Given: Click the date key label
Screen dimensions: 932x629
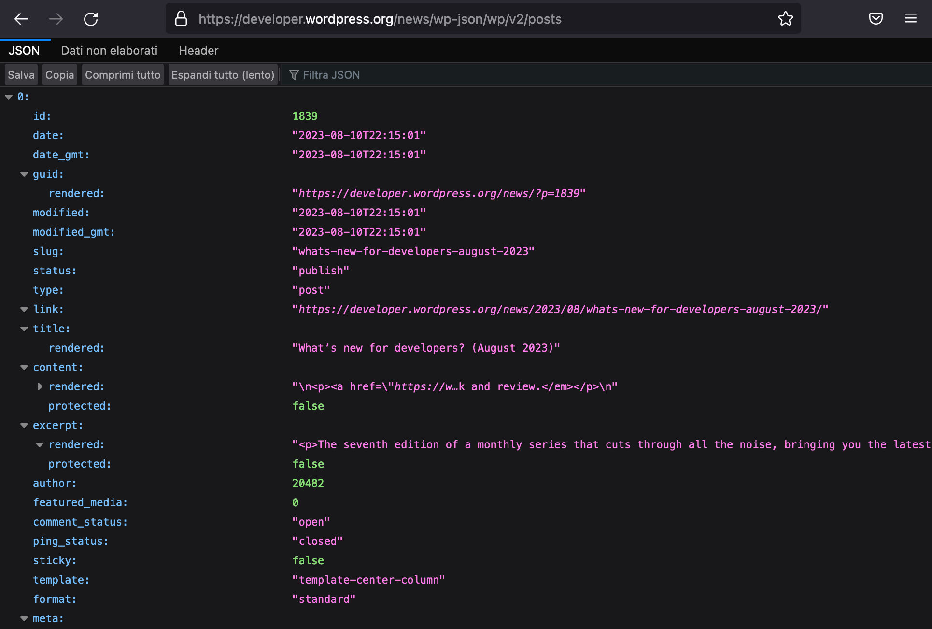Looking at the screenshot, I should point(48,135).
